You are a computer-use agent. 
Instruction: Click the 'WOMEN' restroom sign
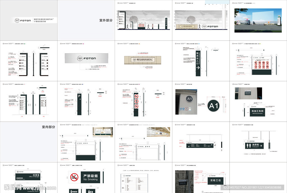point(74,191)
